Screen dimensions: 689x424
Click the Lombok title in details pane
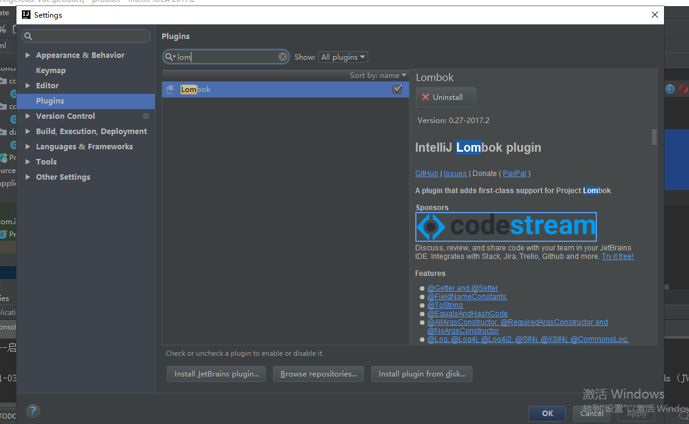(435, 78)
